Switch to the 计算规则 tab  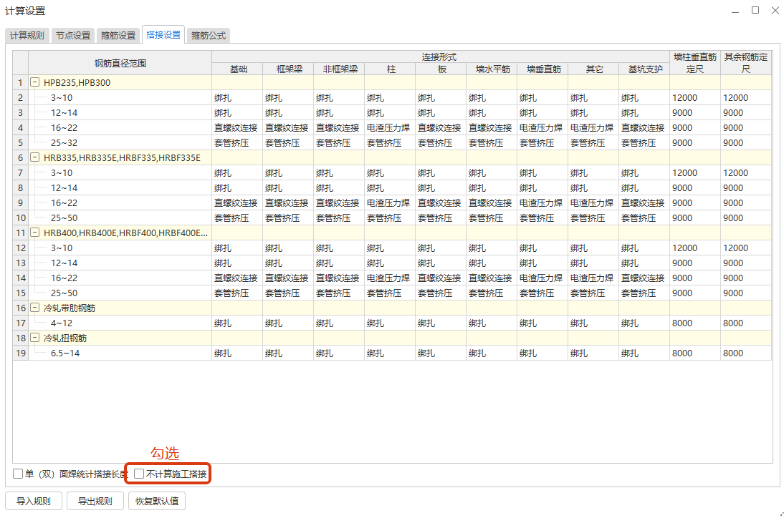click(27, 35)
